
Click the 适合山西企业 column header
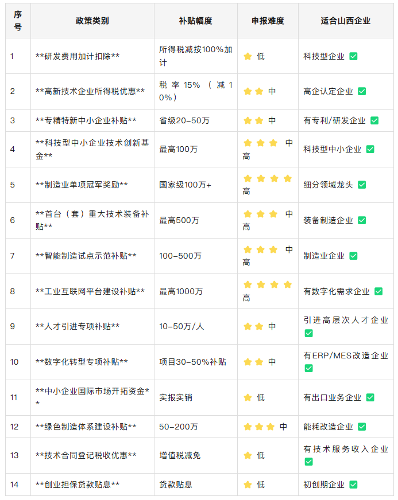pos(346,21)
